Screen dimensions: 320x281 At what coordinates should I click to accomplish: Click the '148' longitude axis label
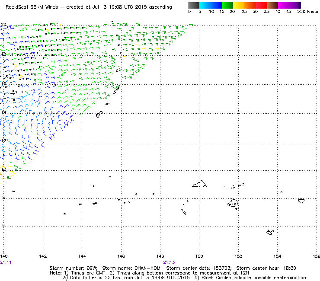160,256
